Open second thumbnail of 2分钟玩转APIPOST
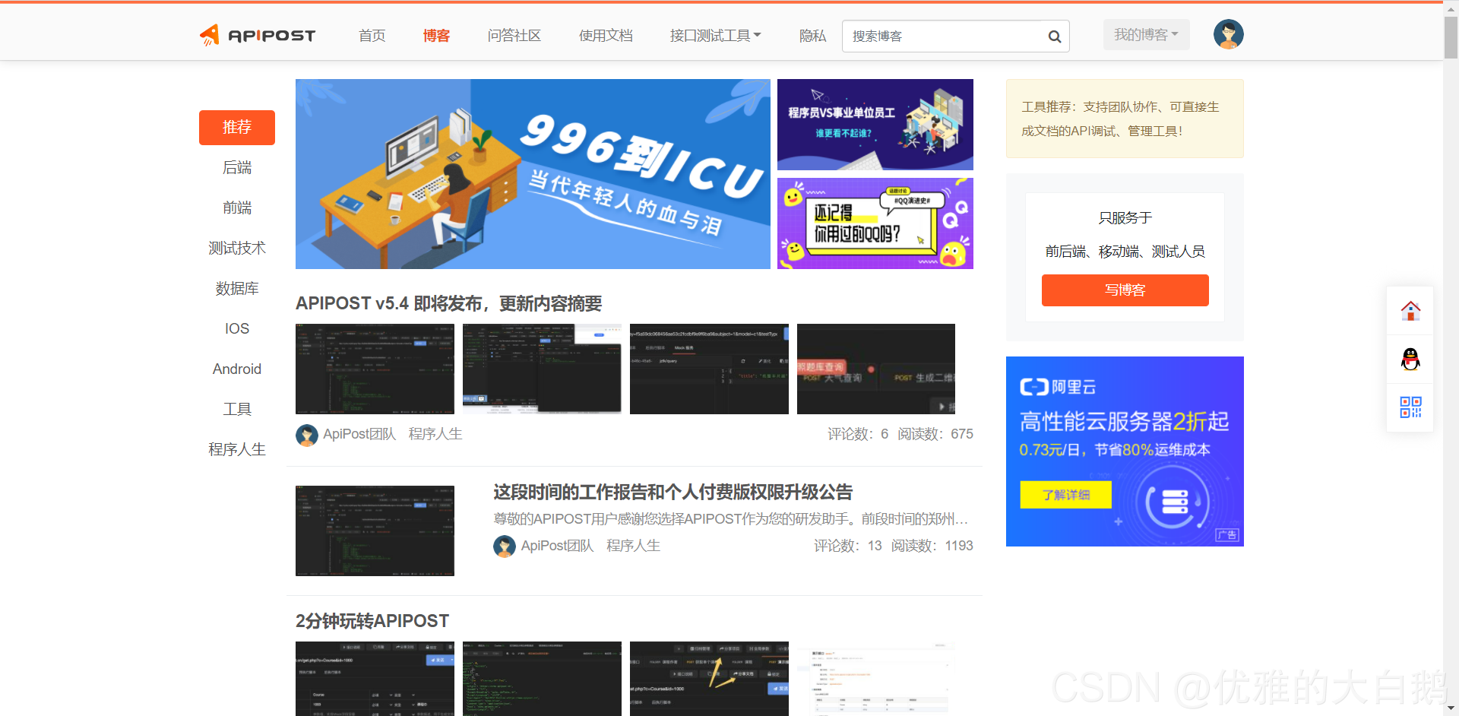 [x=542, y=679]
